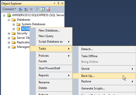
Task: Choose Take Offline in Tasks submenu
Action: 104,56
